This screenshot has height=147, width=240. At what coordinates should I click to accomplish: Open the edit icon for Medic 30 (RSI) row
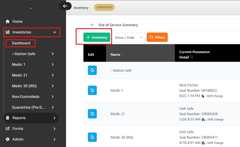[x=92, y=137]
